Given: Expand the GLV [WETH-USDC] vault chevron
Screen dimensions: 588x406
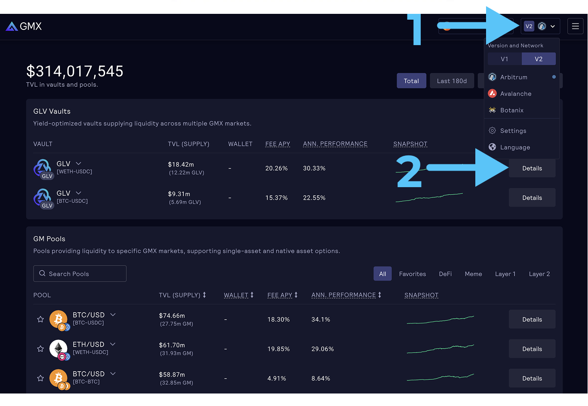Looking at the screenshot, I should click(x=79, y=163).
